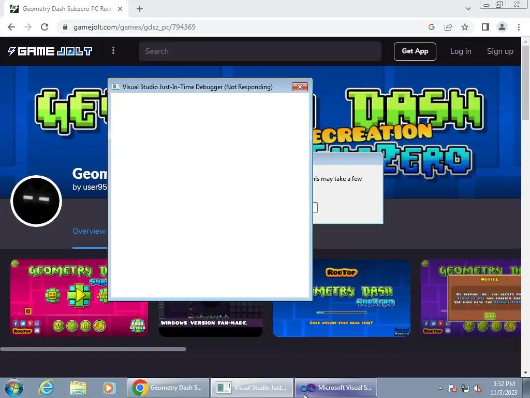The height and width of the screenshot is (398, 530).
Task: Focus the Game Jolt Search field
Action: click(x=260, y=51)
